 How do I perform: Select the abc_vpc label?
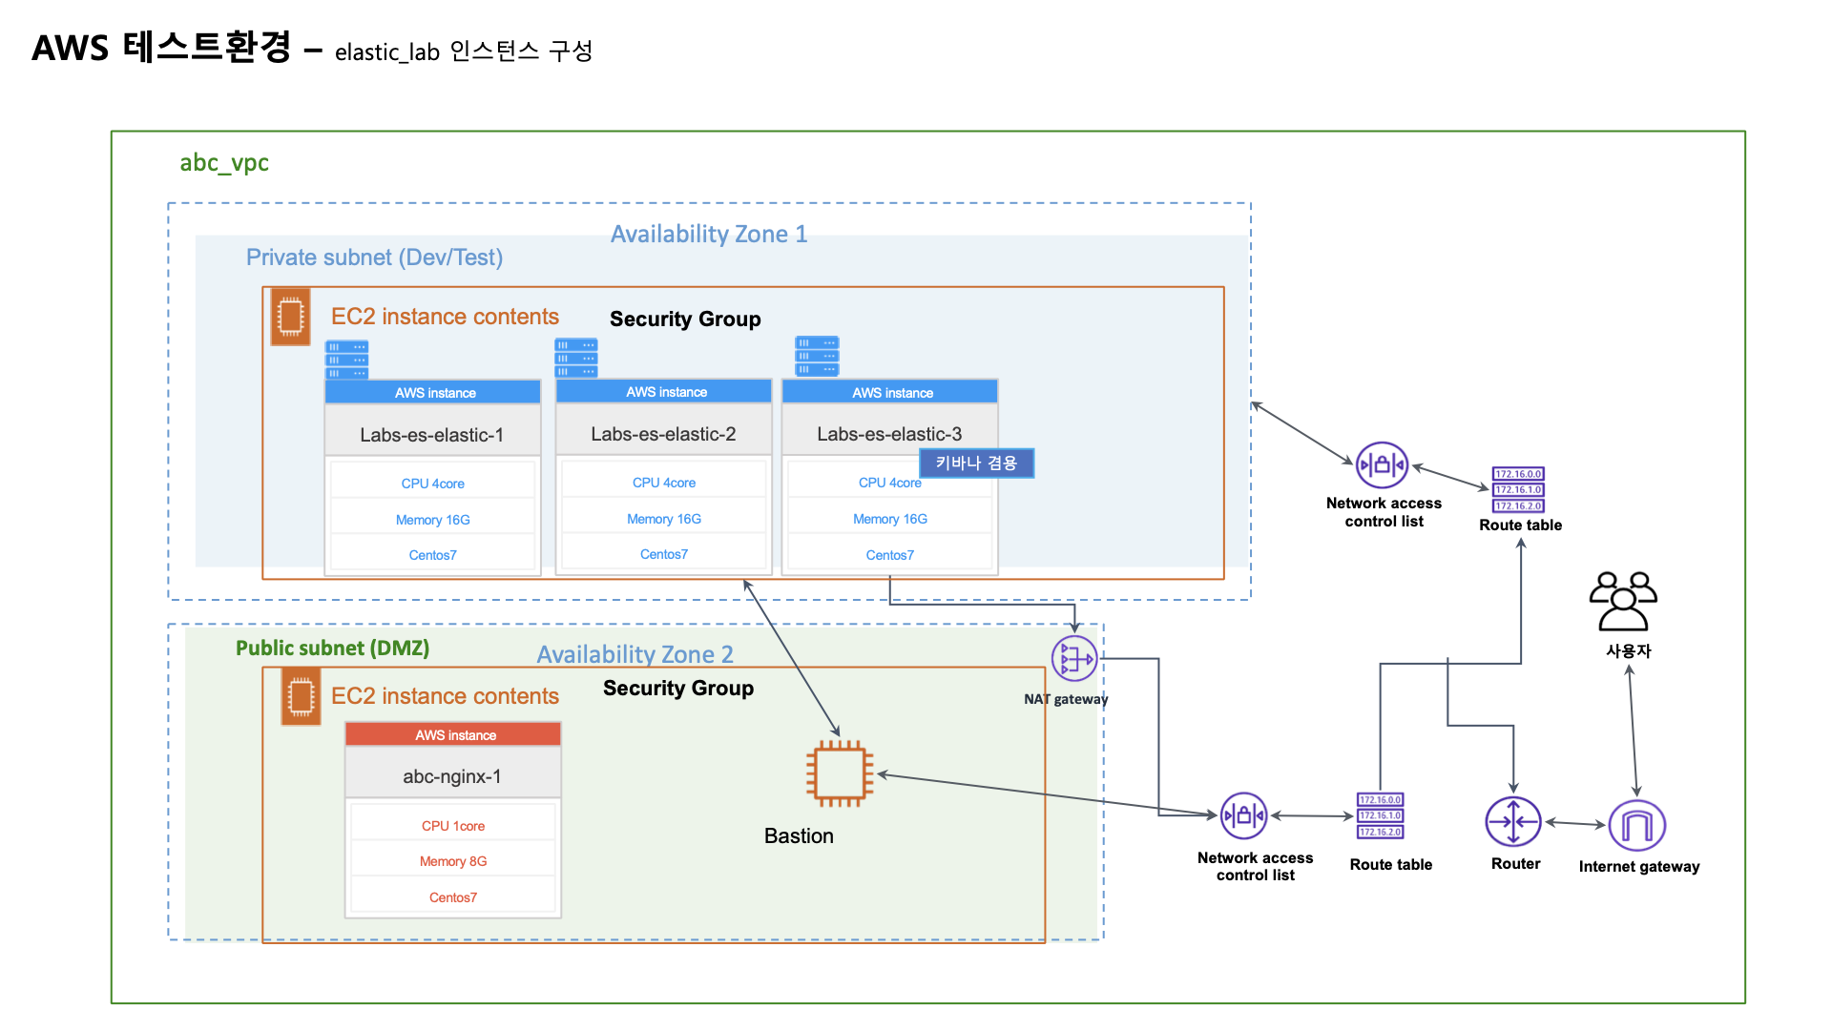(224, 163)
